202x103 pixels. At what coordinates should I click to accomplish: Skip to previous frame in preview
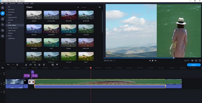click(150, 61)
